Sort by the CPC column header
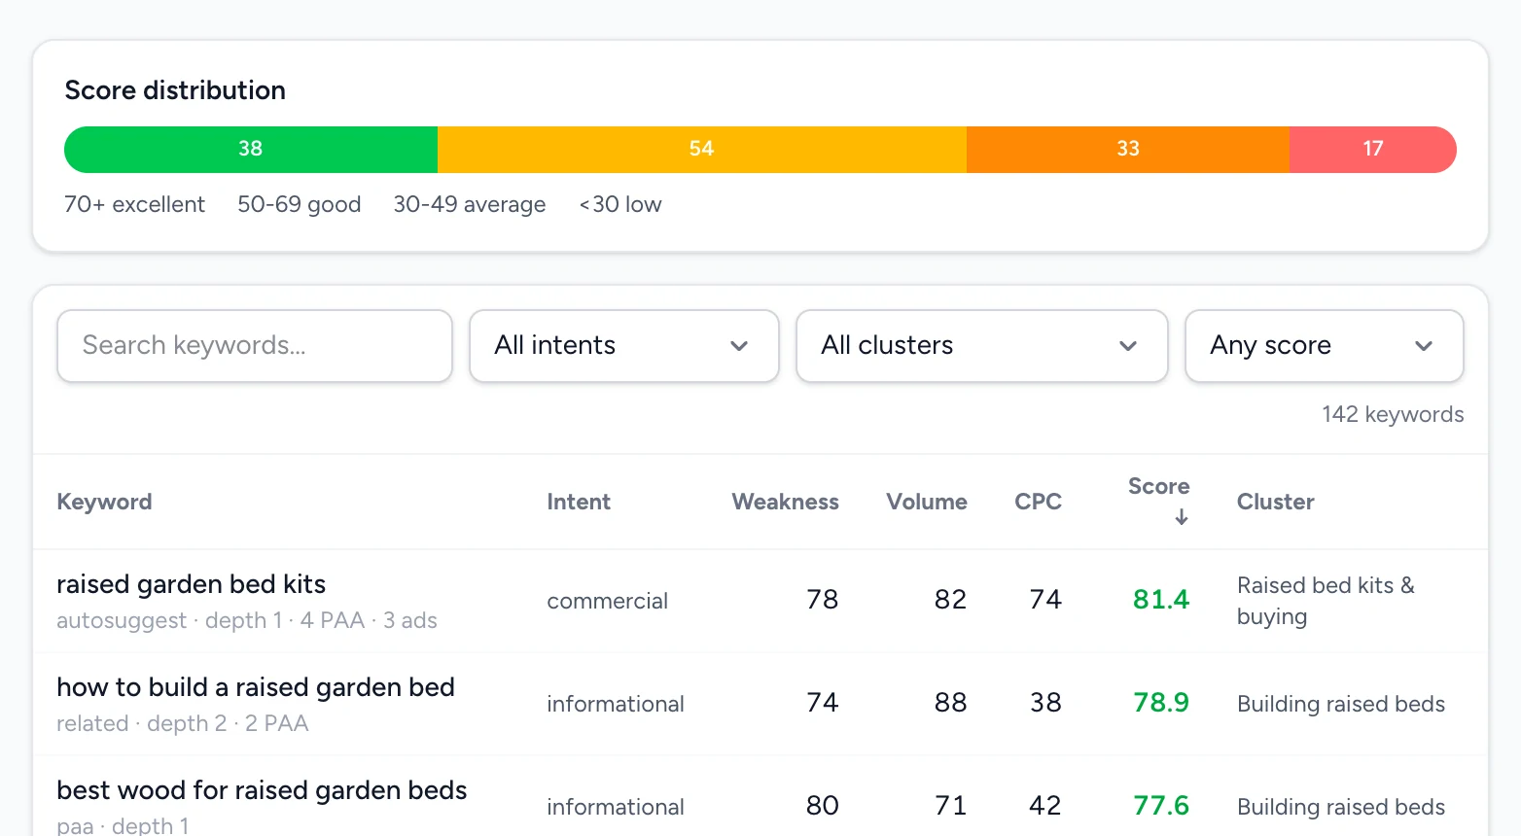The height and width of the screenshot is (836, 1521). point(1038,502)
